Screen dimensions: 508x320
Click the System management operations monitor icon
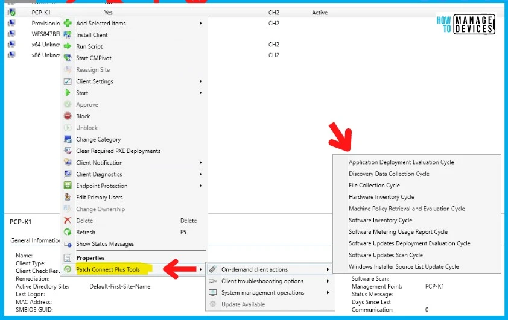pos(212,292)
